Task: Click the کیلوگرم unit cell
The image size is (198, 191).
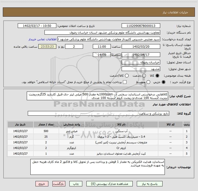Action: click(71, 148)
